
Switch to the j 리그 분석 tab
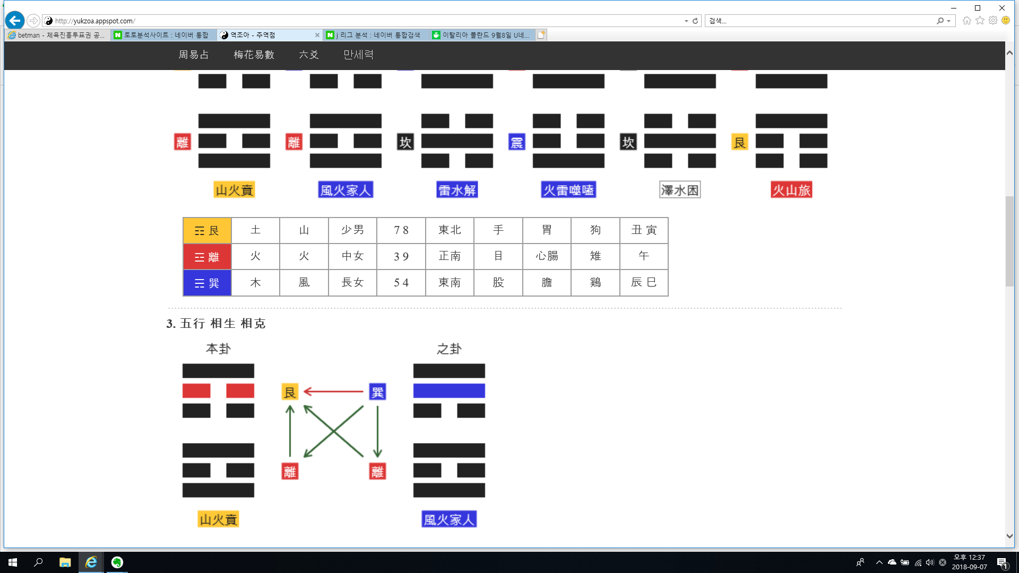376,35
